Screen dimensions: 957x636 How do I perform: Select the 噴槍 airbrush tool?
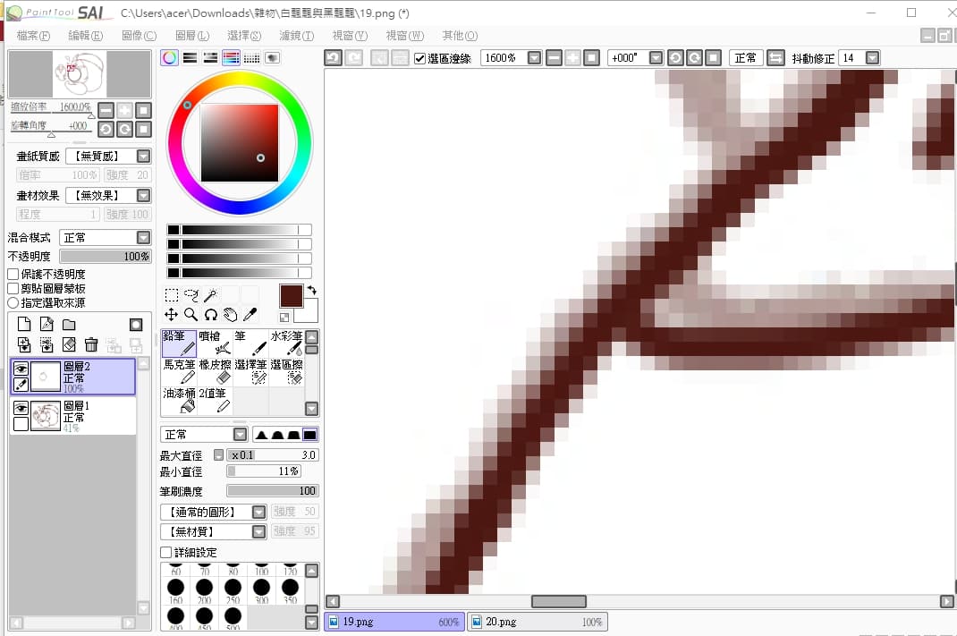[x=215, y=343]
